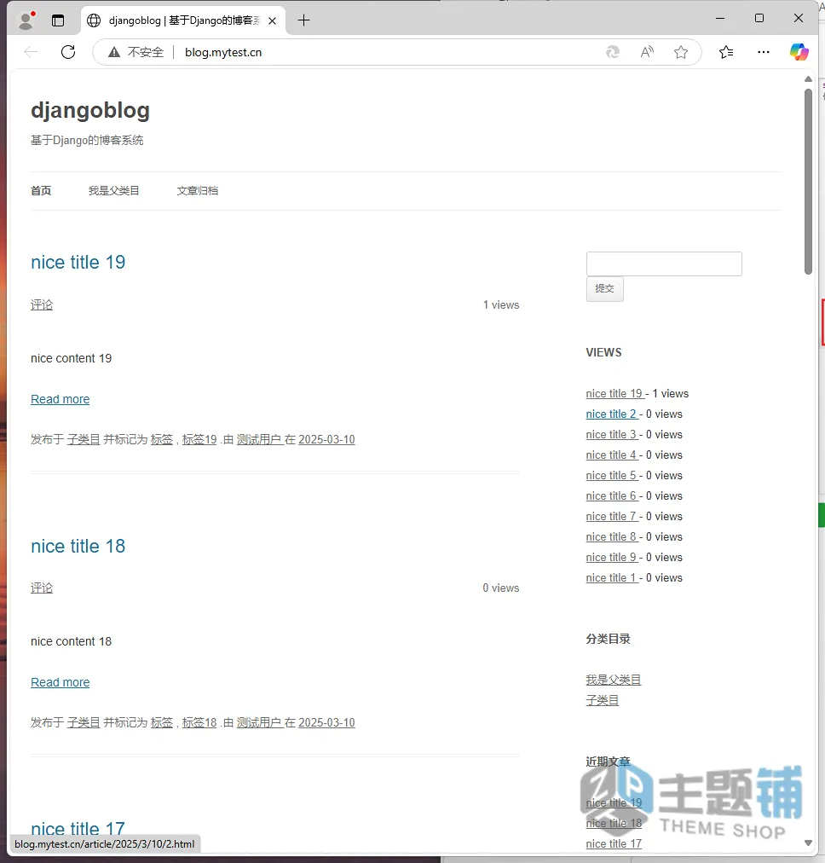Click scrollbar up arrow
Screen dimensions: 825x863
coord(808,79)
